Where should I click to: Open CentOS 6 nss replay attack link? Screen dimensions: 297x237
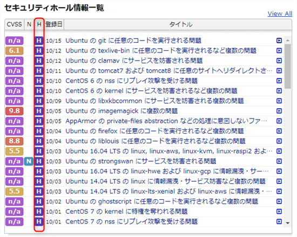click(131, 81)
